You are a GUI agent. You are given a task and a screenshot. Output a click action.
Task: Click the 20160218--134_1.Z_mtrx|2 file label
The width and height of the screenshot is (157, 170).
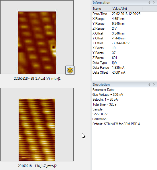click(x=37, y=166)
